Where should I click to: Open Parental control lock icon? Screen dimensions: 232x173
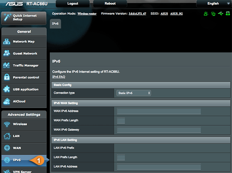coord(7,77)
